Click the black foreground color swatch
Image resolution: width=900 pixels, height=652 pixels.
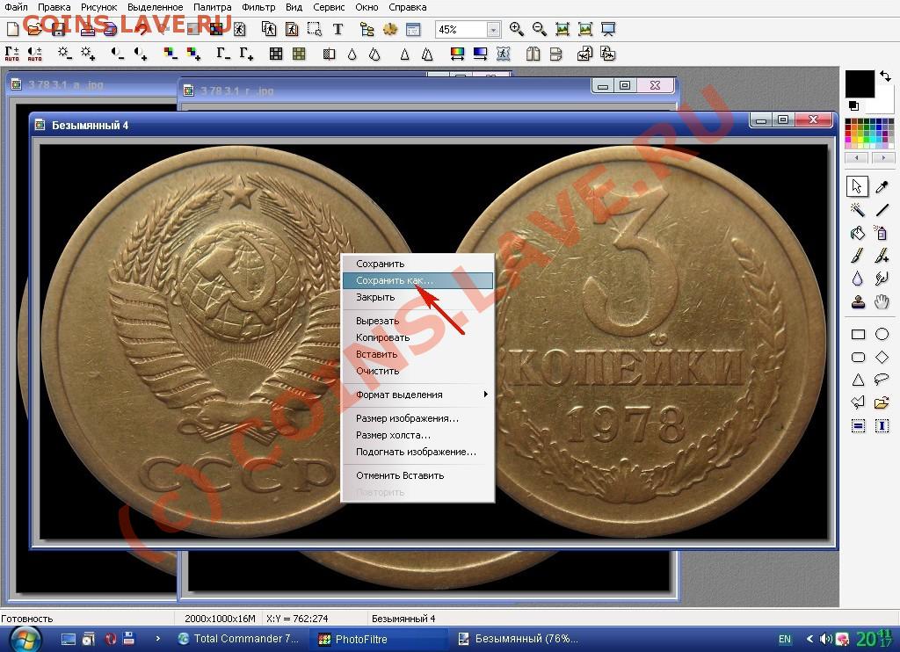click(x=860, y=83)
